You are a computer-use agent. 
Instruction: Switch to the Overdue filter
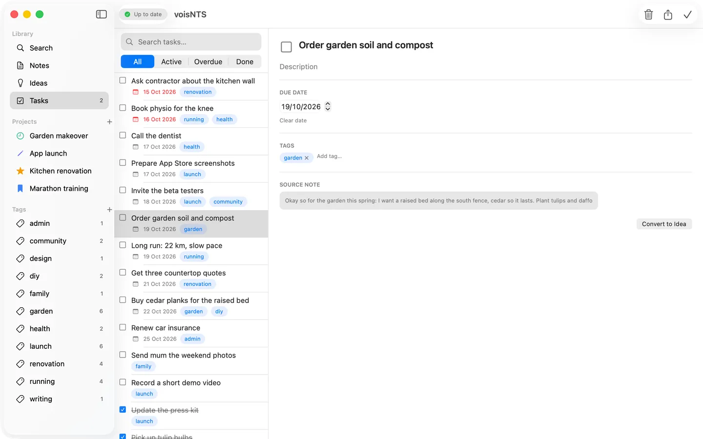coord(208,61)
